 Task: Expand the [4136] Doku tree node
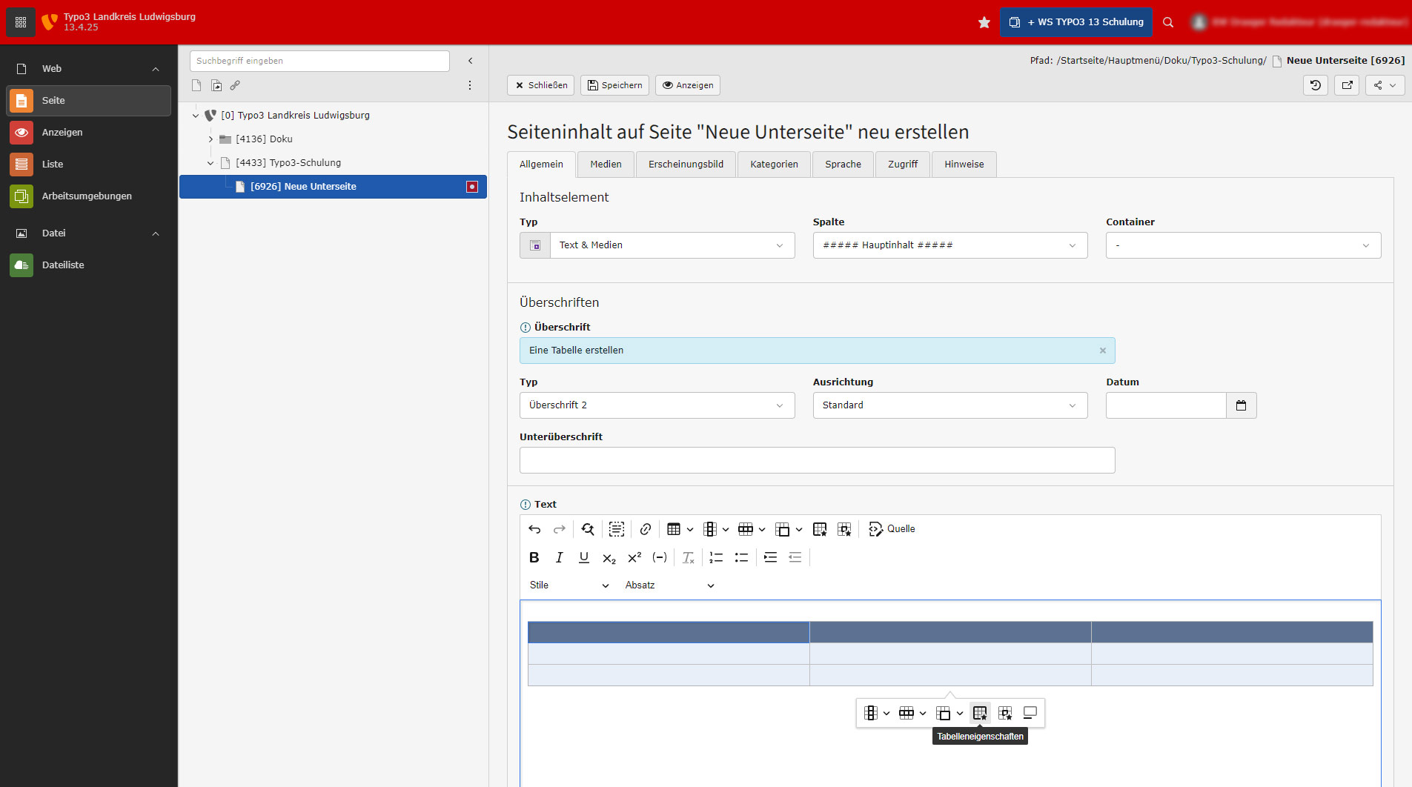tap(211, 139)
